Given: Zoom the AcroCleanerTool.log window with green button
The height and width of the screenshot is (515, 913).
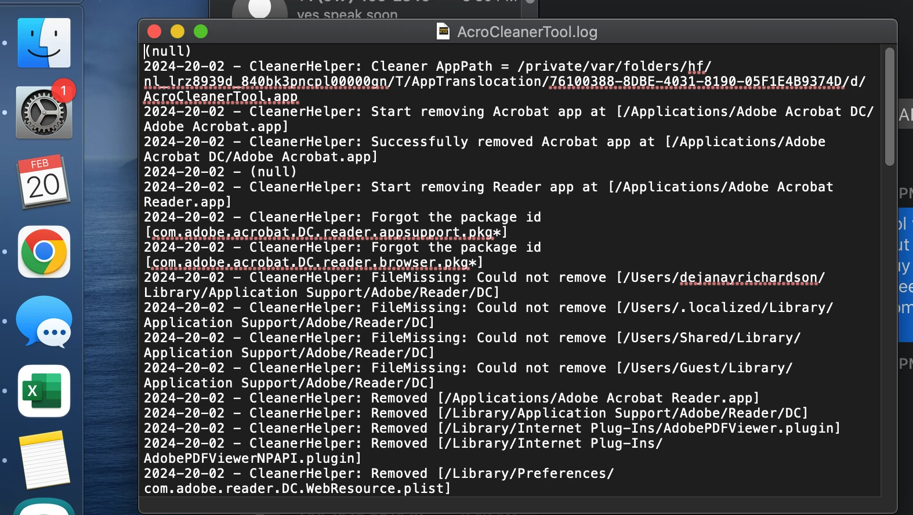Looking at the screenshot, I should click(x=201, y=31).
